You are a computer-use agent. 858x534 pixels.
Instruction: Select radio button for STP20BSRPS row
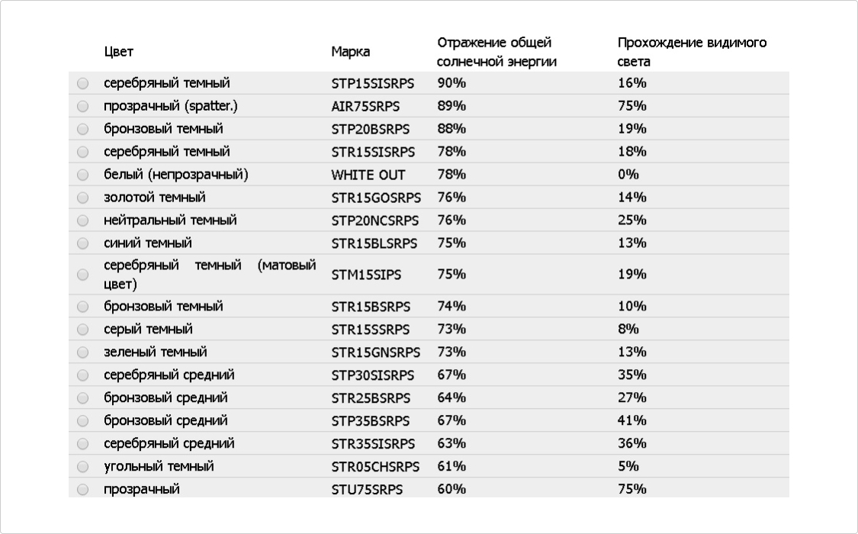[82, 130]
